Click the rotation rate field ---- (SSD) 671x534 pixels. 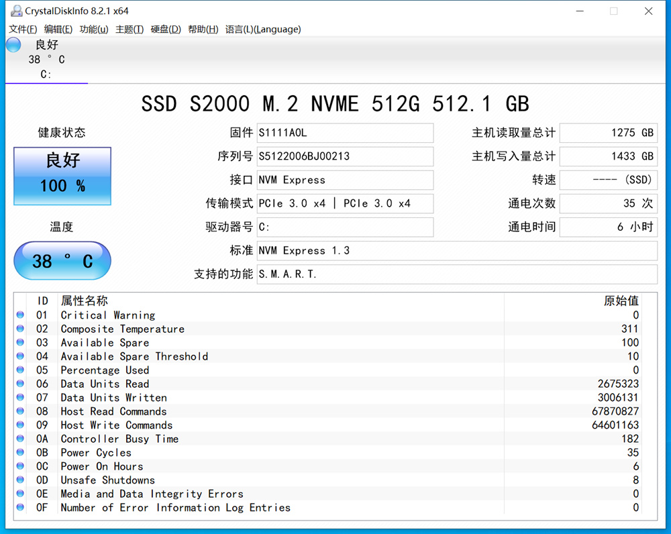tap(609, 180)
